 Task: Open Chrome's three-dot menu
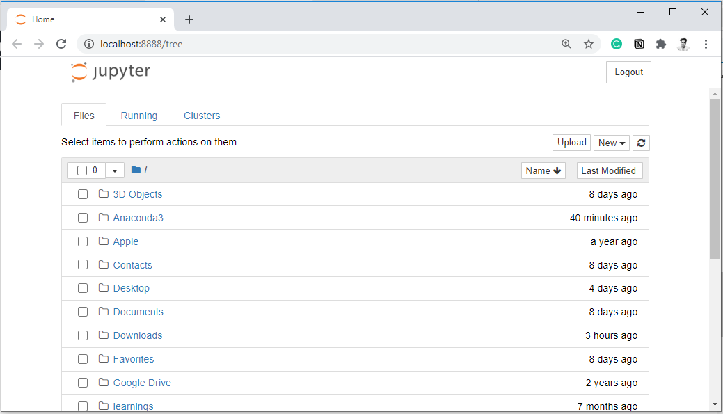click(x=706, y=44)
